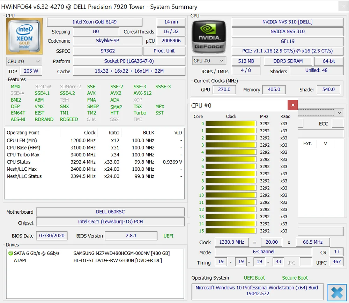Click the GPU memory clock value 405.0

[274, 89]
